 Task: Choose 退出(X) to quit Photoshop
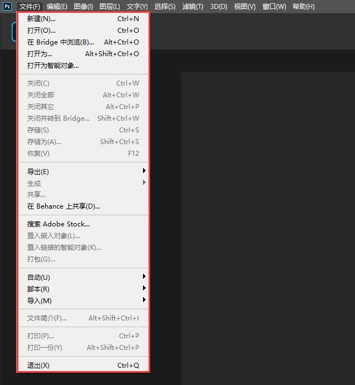coord(83,366)
